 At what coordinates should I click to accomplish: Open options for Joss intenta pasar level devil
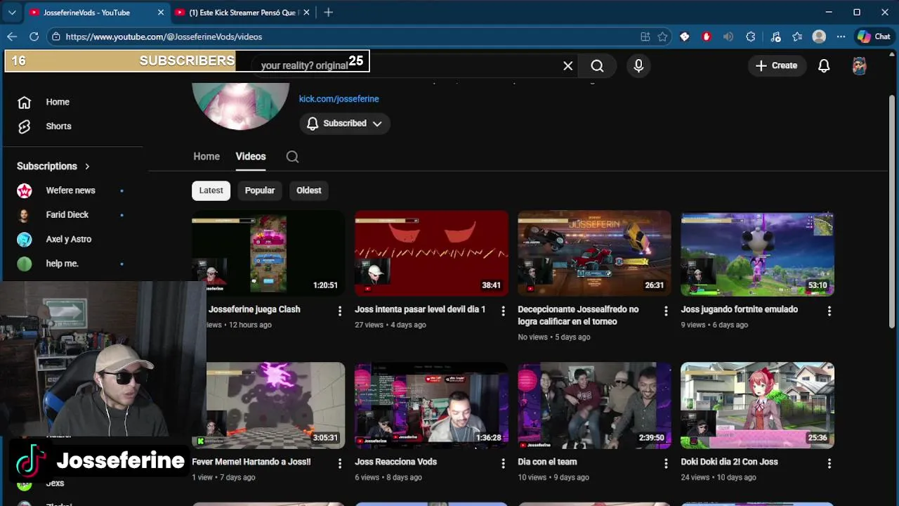[503, 311]
